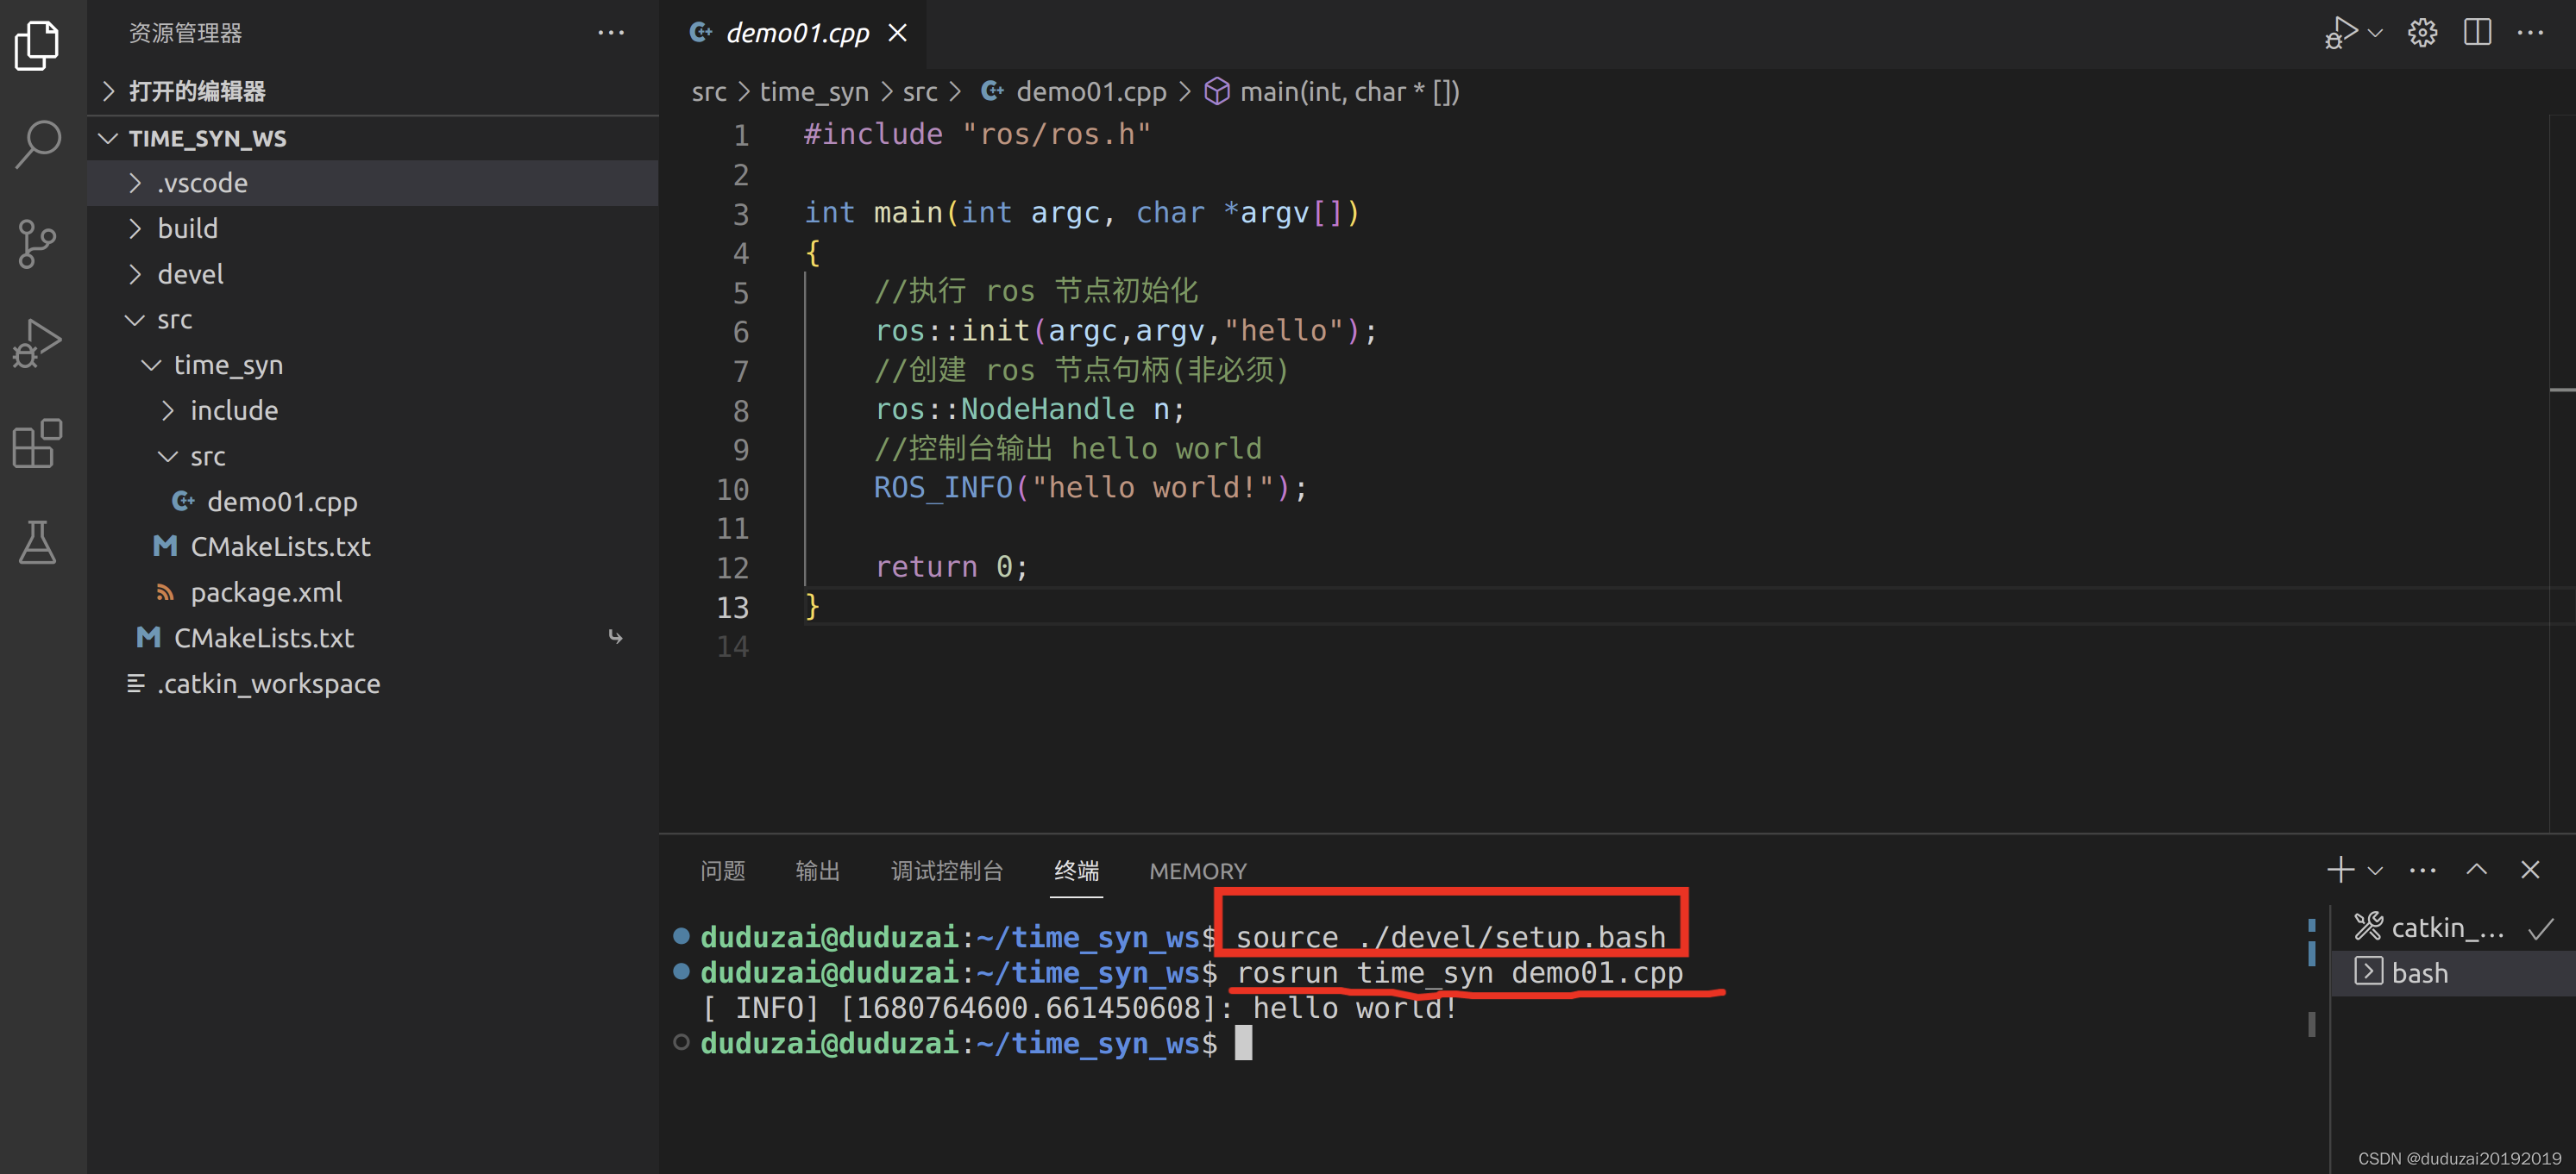Open Source Control view
Image resolution: width=2576 pixels, height=1174 pixels.
coord(38,244)
